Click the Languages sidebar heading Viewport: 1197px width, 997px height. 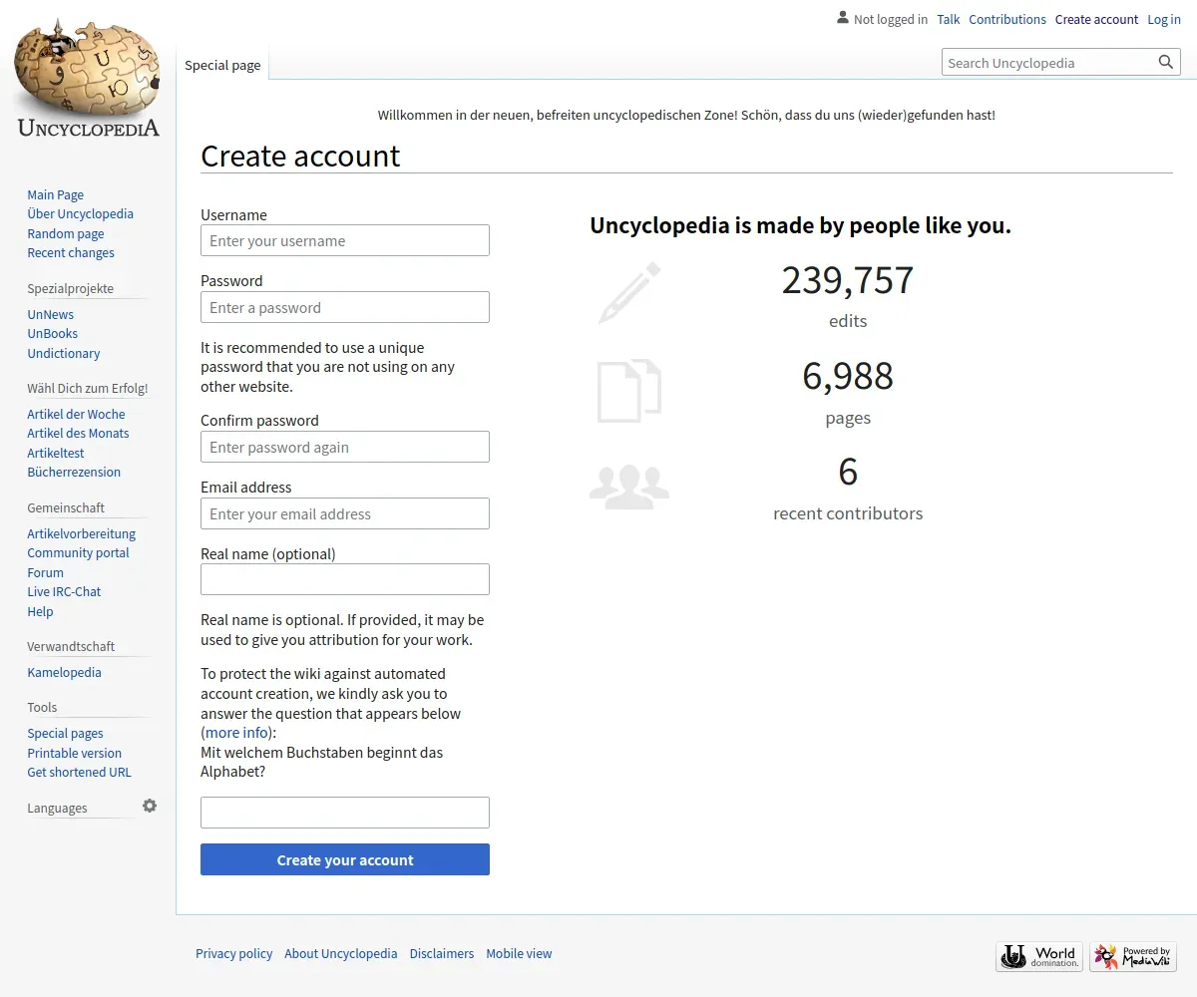pos(57,808)
